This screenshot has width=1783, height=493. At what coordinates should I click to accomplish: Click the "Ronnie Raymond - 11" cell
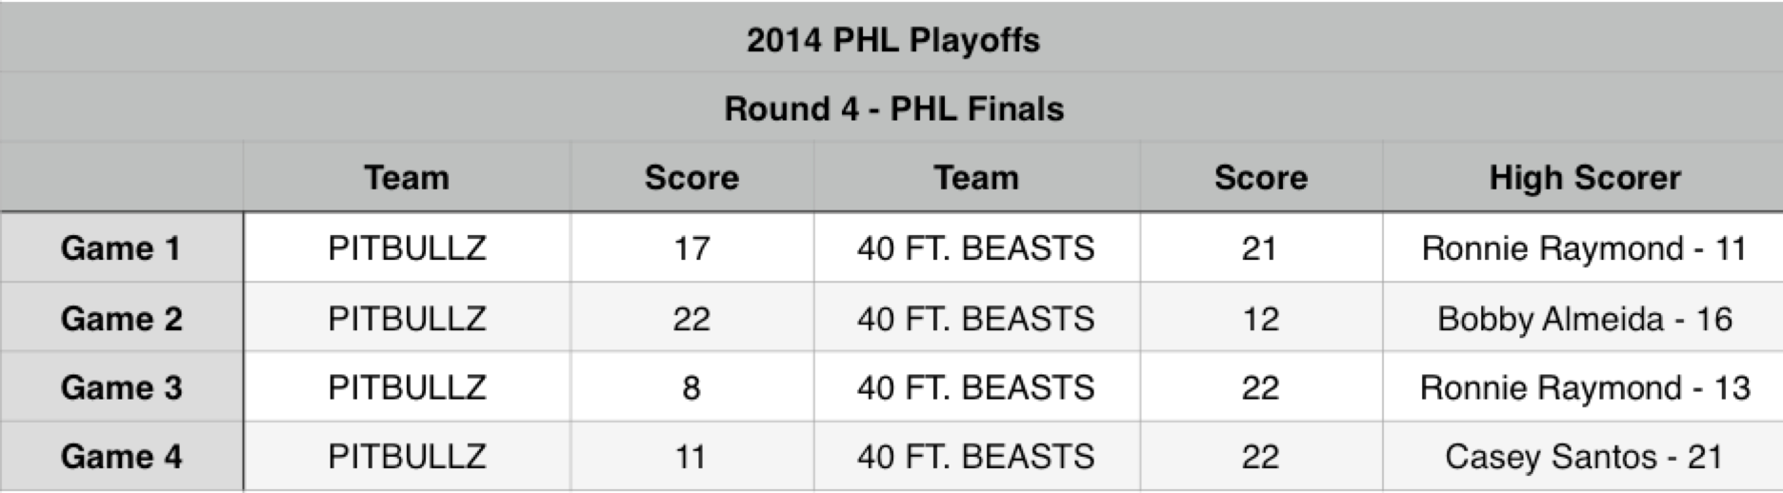click(x=1583, y=248)
